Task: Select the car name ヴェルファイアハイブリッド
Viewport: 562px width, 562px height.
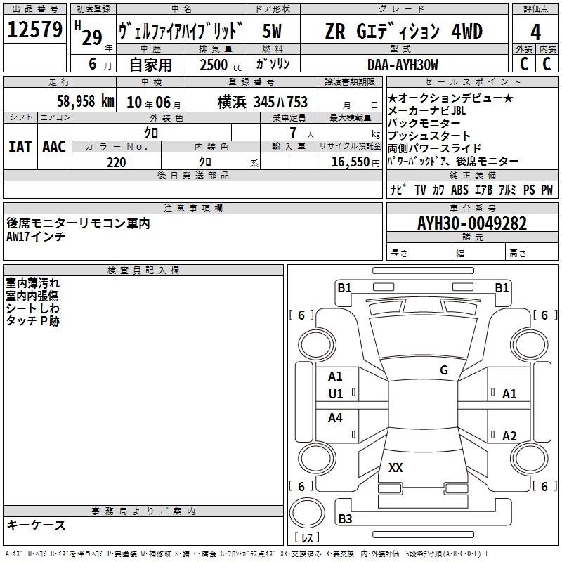Action: click(x=181, y=31)
